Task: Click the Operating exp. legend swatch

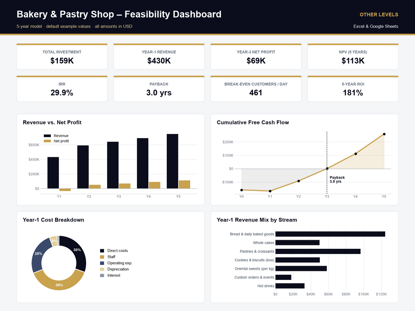Action: (x=102, y=263)
